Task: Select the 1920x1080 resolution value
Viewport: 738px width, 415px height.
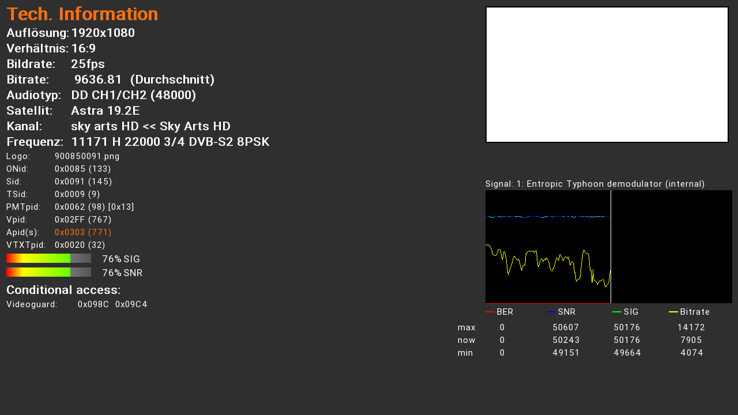Action: tap(103, 33)
